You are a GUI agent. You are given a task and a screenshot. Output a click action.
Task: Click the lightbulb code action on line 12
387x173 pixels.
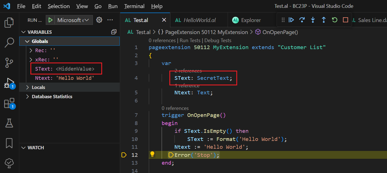152,154
